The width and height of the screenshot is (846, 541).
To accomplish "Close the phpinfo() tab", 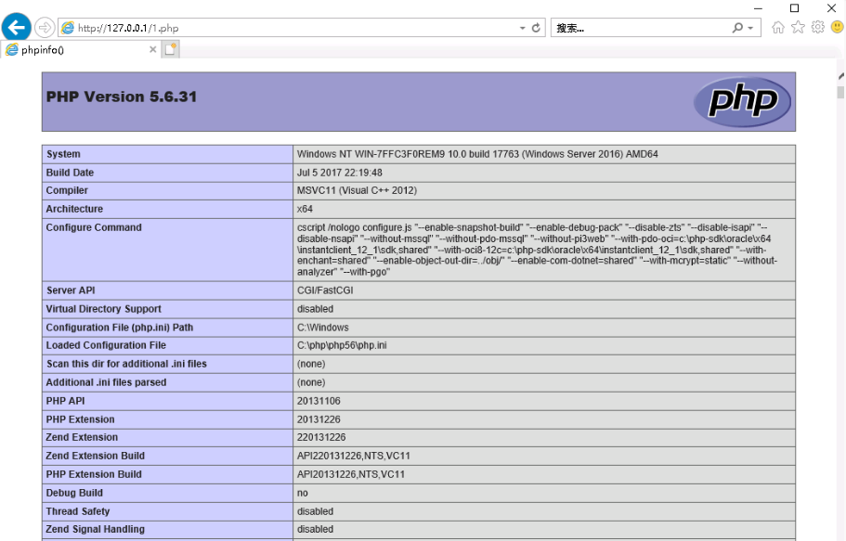I will pyautogui.click(x=153, y=49).
